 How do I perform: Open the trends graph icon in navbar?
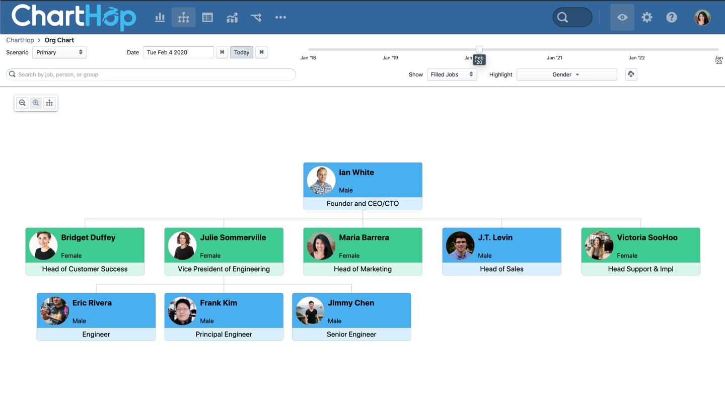click(x=232, y=18)
